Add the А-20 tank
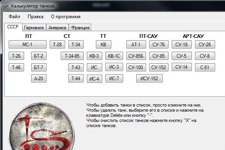The image size is (225, 150). coord(39,79)
